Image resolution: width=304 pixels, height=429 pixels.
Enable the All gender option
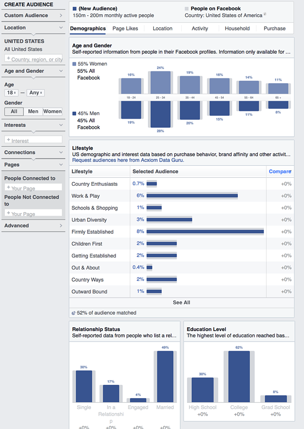click(13, 111)
